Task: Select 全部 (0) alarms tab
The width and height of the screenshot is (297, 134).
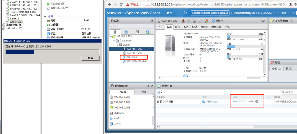Action: 276,69
